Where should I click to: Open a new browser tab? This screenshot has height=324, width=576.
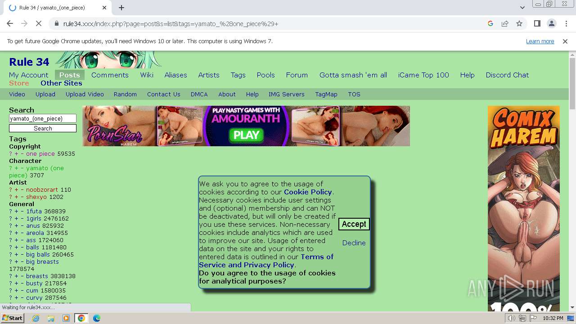pos(121,8)
